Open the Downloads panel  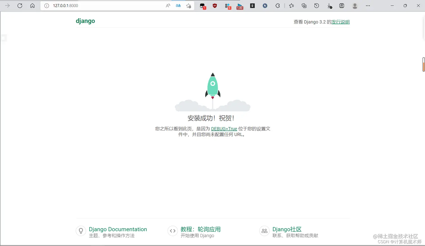(x=329, y=6)
